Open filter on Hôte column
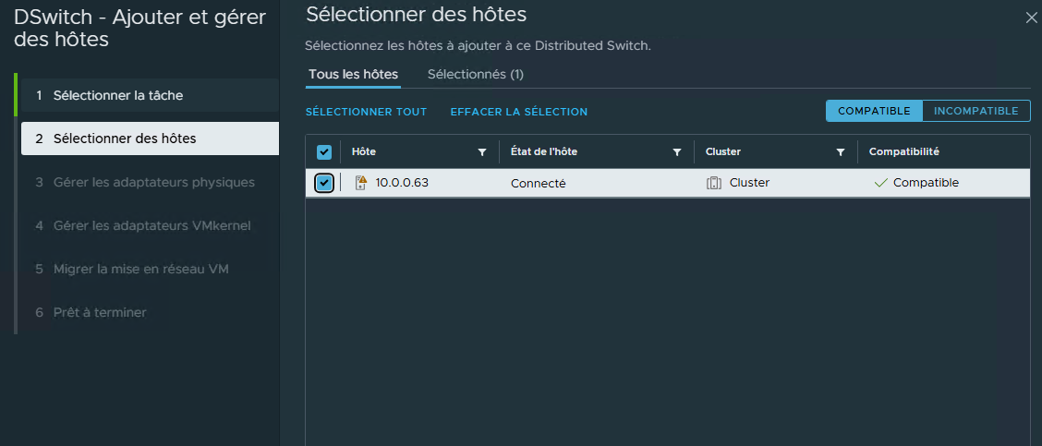This screenshot has height=446, width=1042. coord(481,152)
